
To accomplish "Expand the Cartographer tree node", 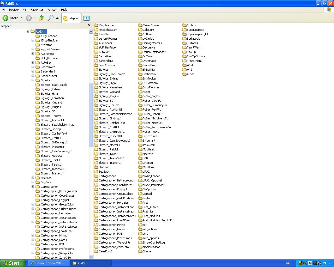I will point(33,187).
